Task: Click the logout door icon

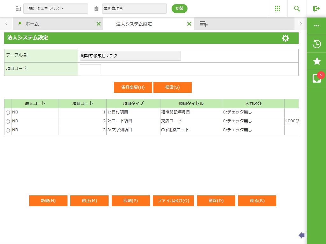Action: click(x=316, y=9)
